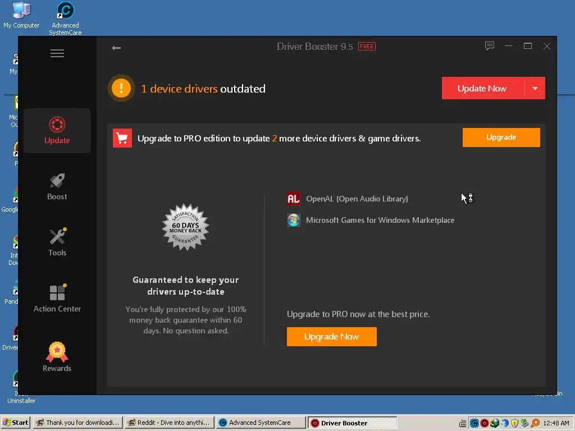575x431 pixels.
Task: Open the Tools section in sidebar
Action: (x=57, y=242)
